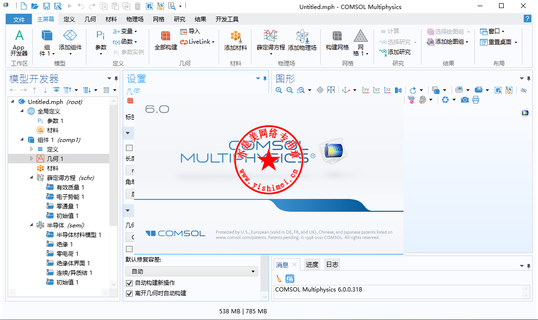Image resolution: width=538 pixels, height=320 pixels.
Task: Expand the 几何 1 tree node arrow
Action: pos(31,159)
